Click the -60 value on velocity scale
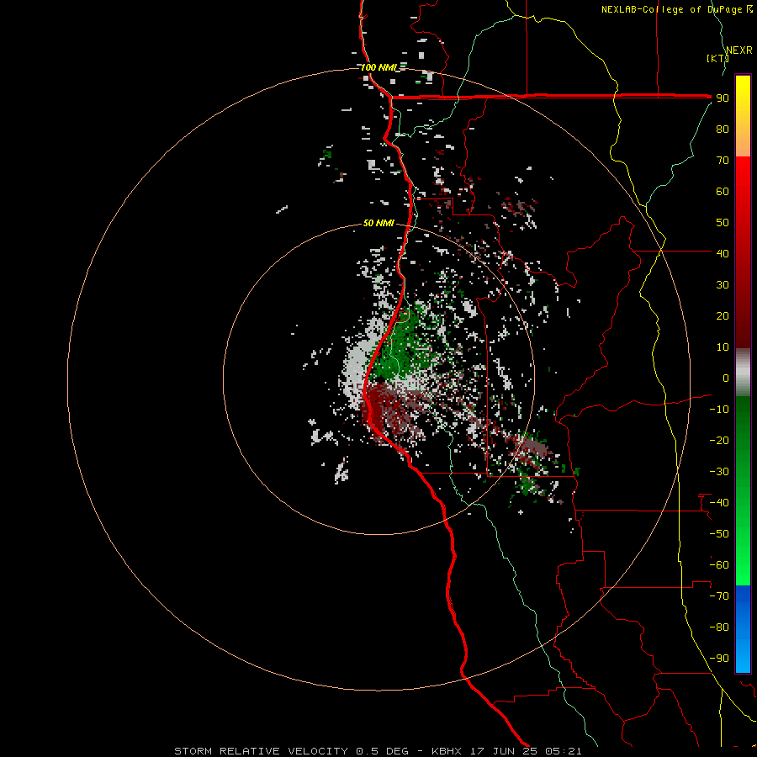757x757 pixels. point(719,565)
